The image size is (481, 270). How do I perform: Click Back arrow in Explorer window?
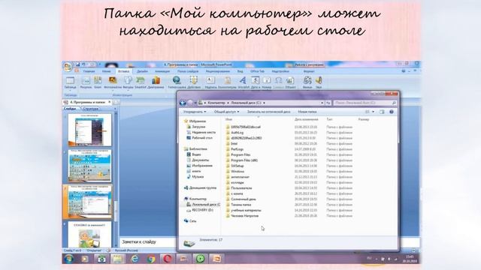click(183, 103)
